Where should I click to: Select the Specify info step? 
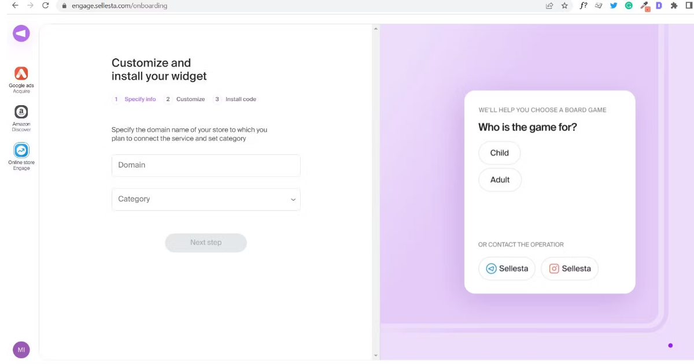pos(134,99)
